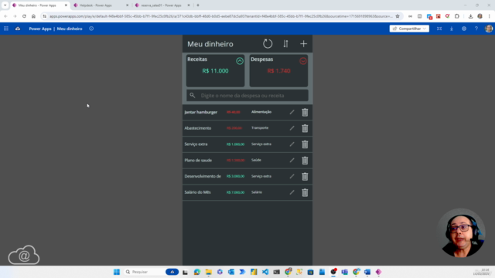Screen dimensions: 495x278
Task: Edit the Serviço extra entry
Action: click(x=292, y=144)
